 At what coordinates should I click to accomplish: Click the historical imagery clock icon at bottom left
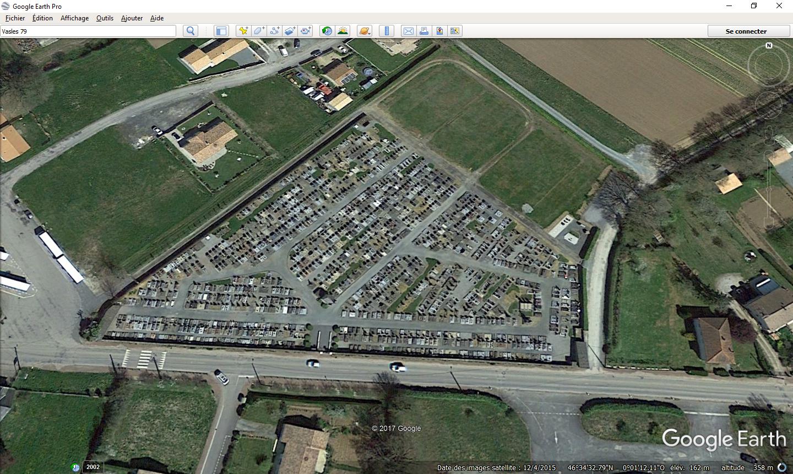coord(75,467)
